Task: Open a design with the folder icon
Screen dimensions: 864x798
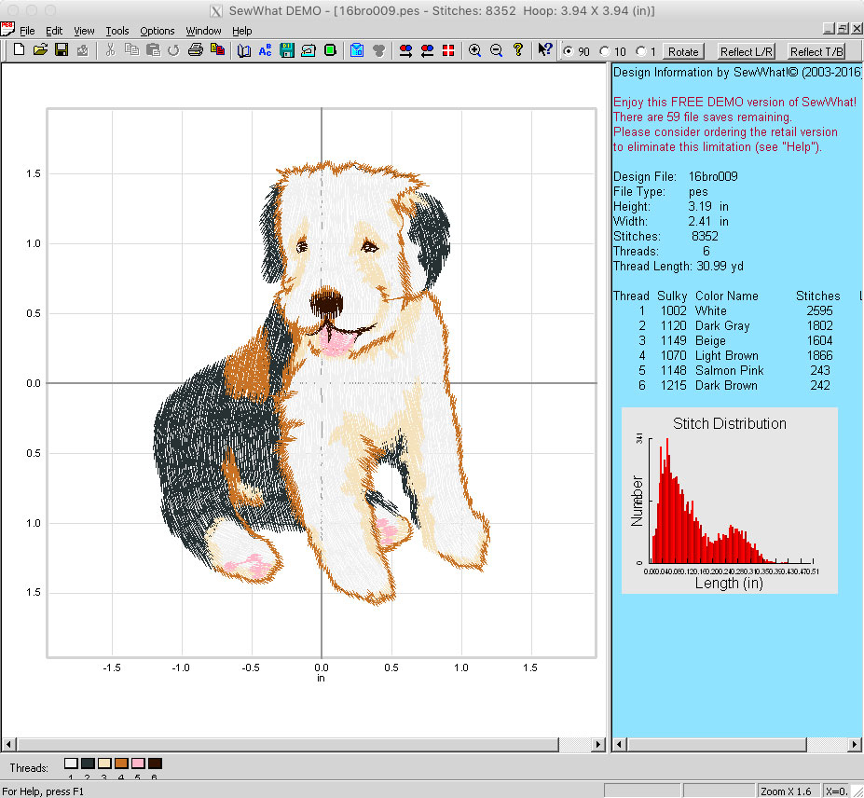Action: (40, 50)
